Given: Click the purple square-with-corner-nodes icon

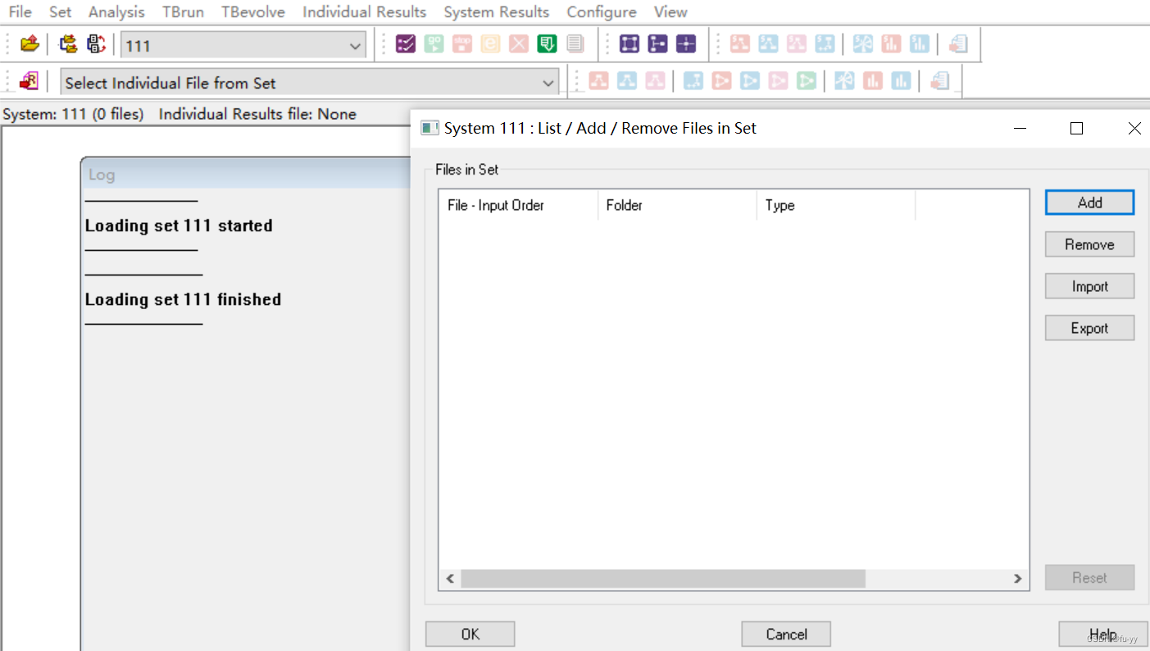Looking at the screenshot, I should [630, 44].
